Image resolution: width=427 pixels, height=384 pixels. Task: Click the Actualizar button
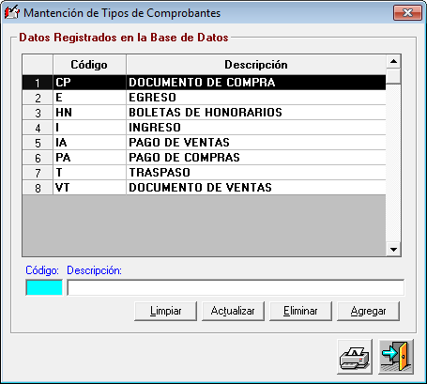(233, 311)
